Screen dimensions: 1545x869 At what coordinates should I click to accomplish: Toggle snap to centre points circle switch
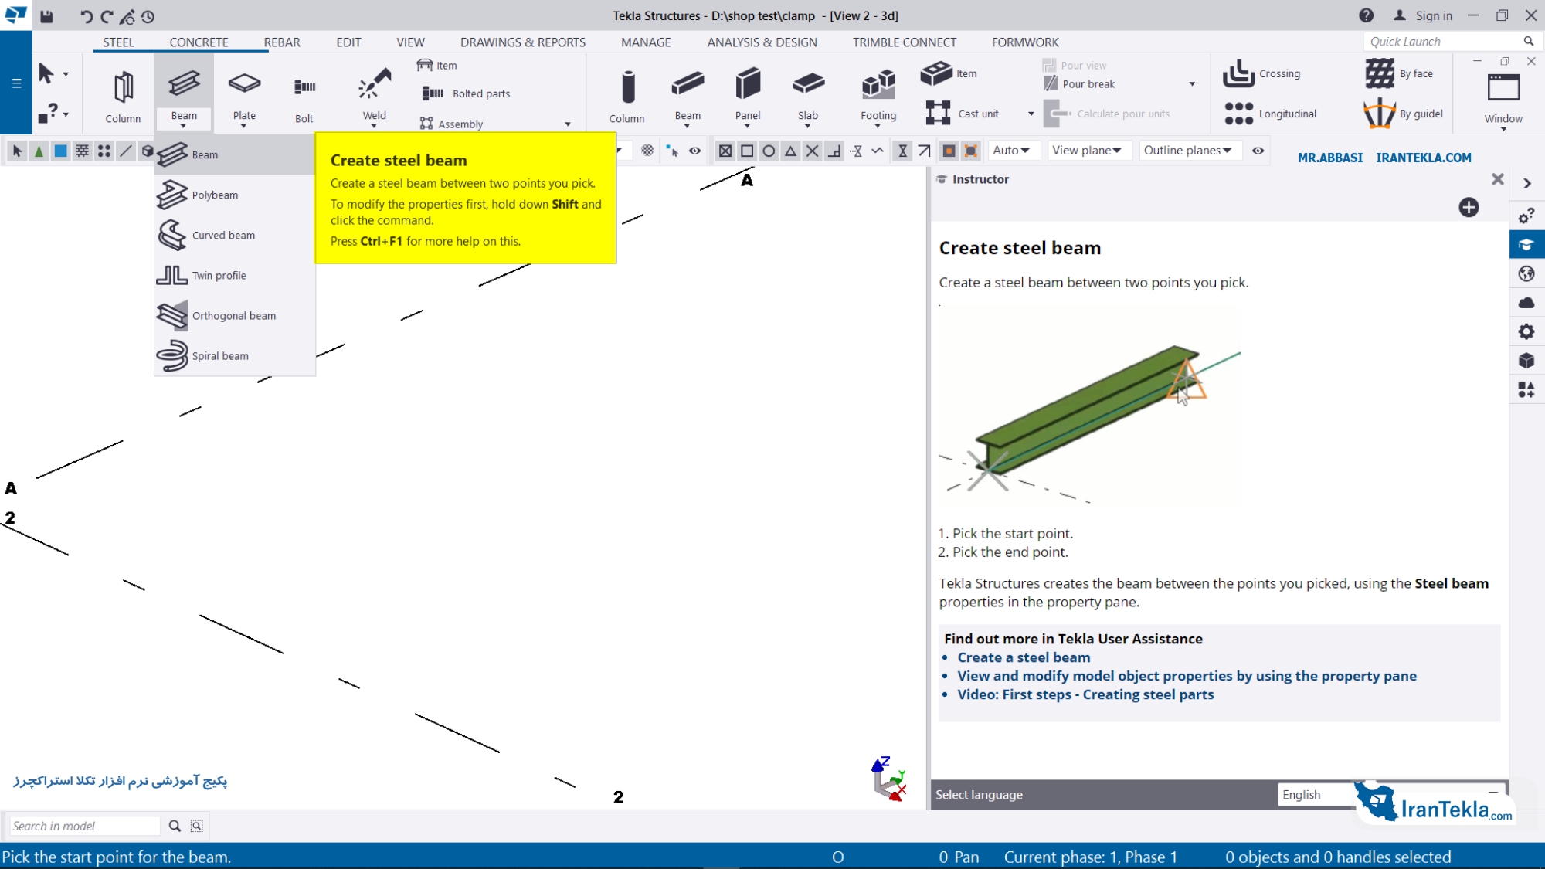[x=768, y=151]
